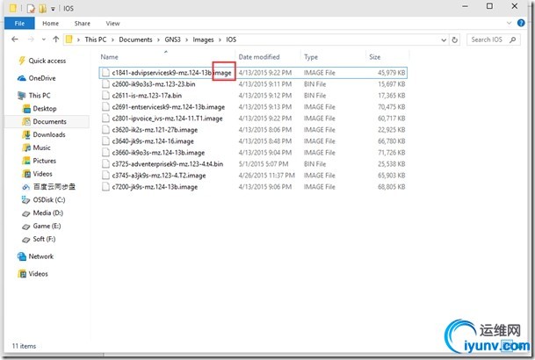Maximize the IOS Explorer window
The image size is (535, 360).
click(x=489, y=6)
